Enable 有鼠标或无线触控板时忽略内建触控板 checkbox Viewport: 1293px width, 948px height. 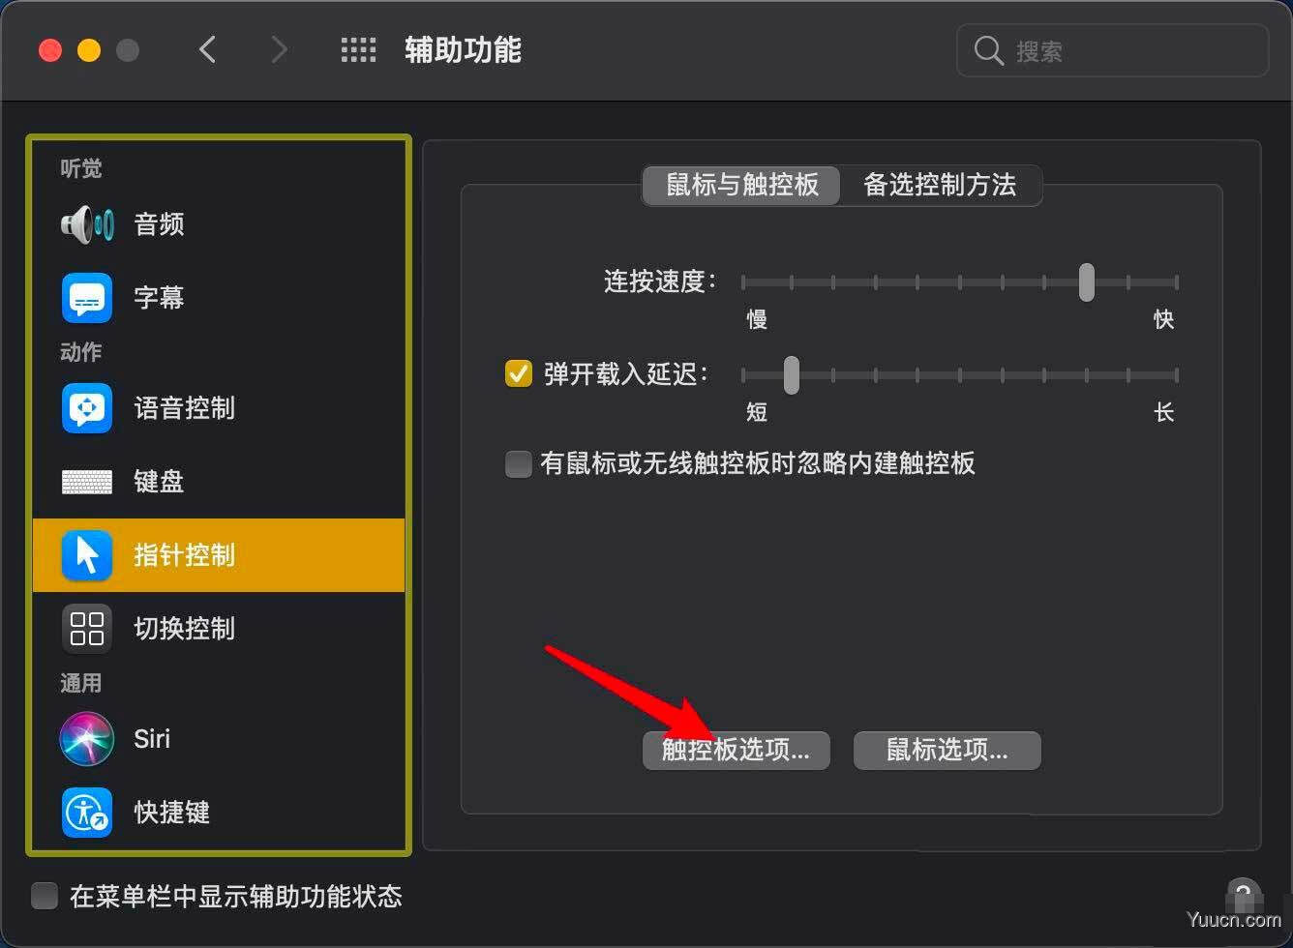click(519, 463)
